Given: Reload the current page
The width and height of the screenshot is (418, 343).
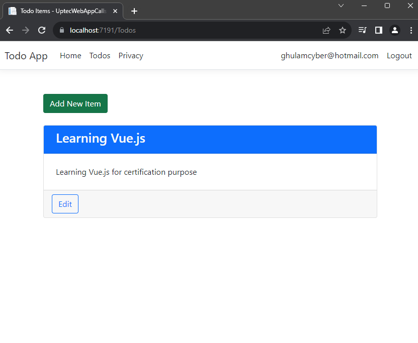Looking at the screenshot, I should [42, 30].
